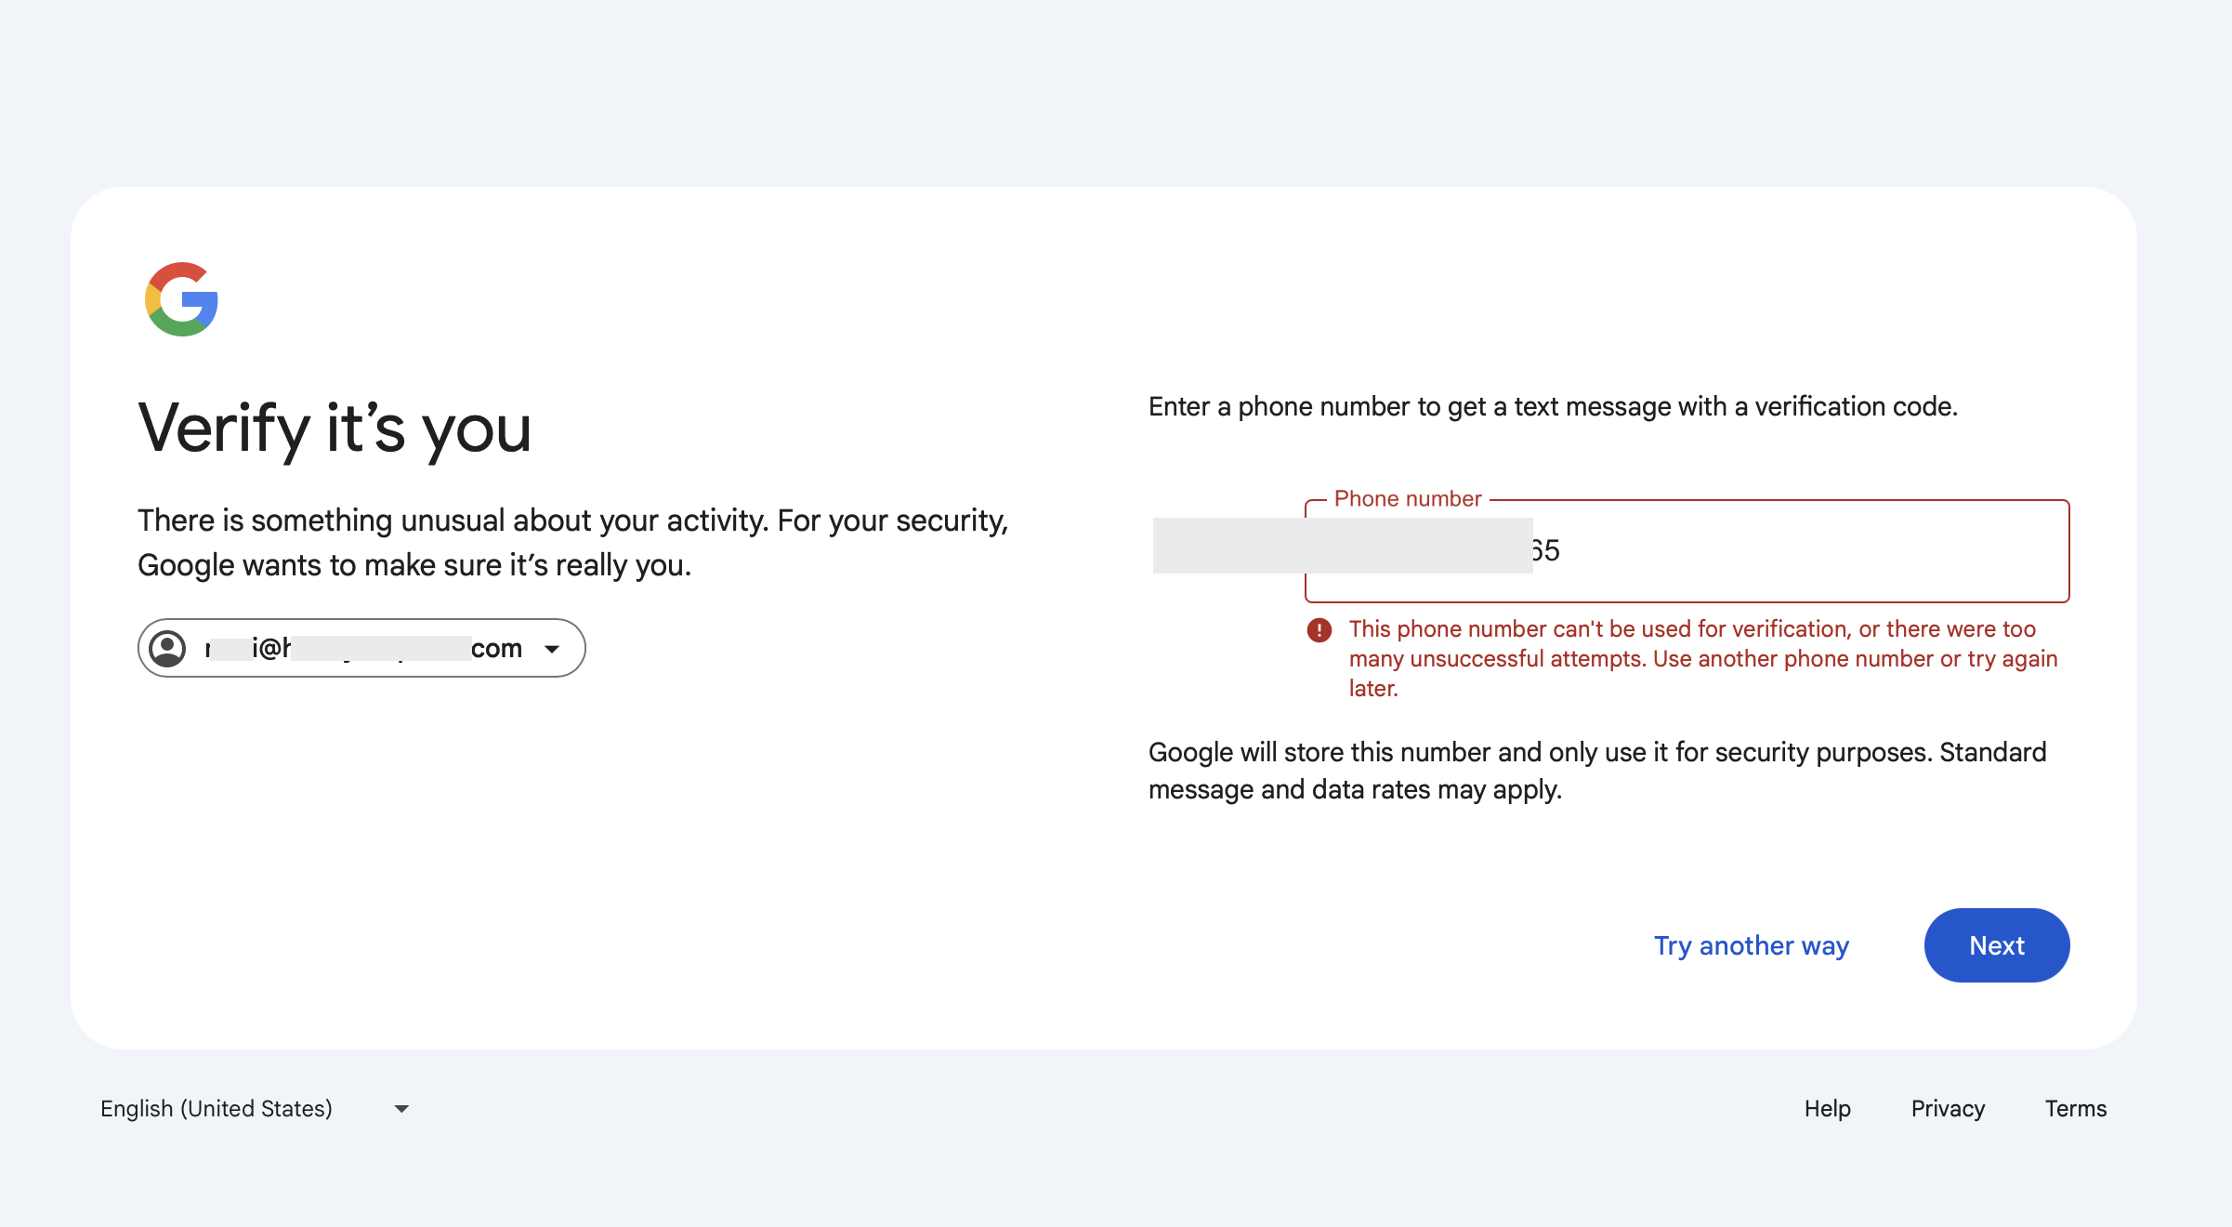Open the Terms link
The width and height of the screenshot is (2232, 1227).
2075,1108
